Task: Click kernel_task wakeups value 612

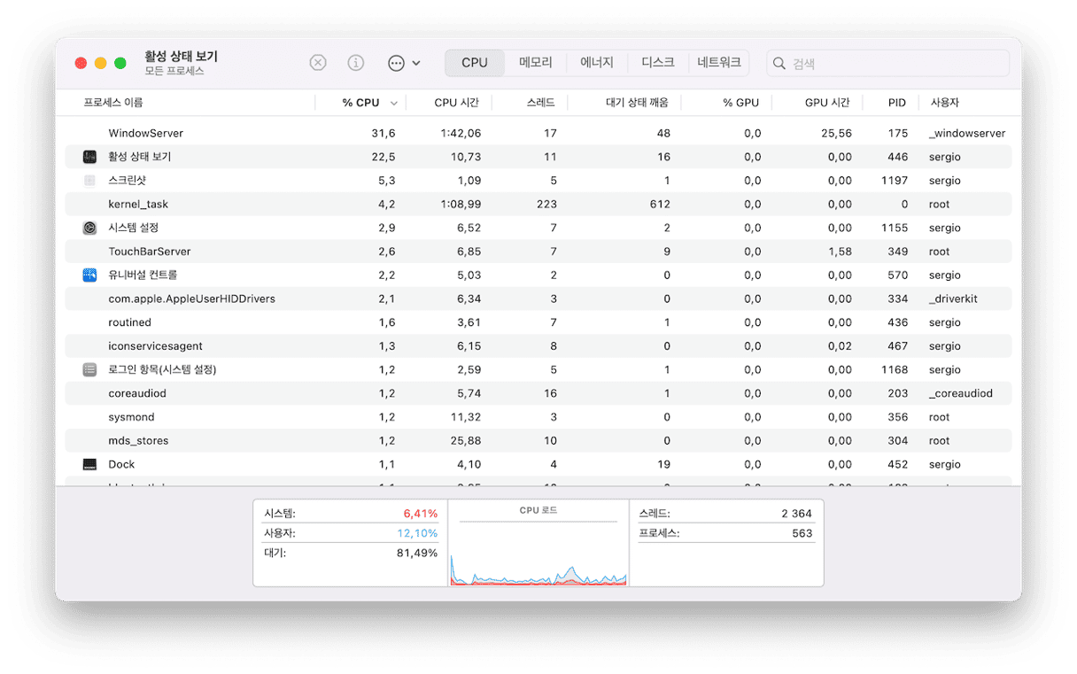Action: point(660,205)
